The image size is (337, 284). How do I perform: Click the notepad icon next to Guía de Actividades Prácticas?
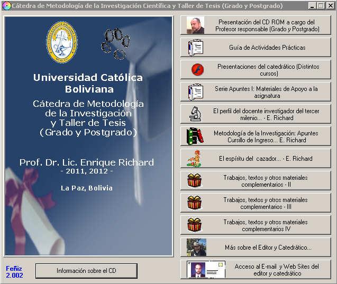[195, 48]
